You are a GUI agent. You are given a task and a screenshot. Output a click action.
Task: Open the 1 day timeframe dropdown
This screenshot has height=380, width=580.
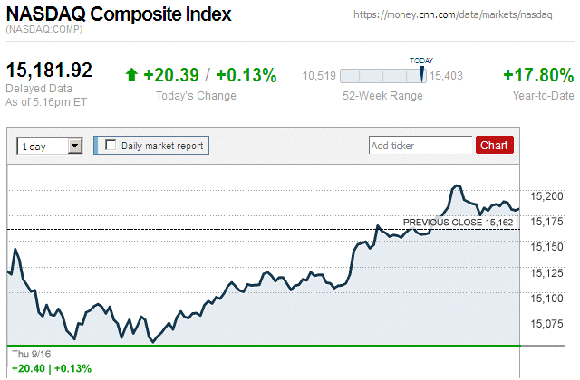pyautogui.click(x=43, y=145)
